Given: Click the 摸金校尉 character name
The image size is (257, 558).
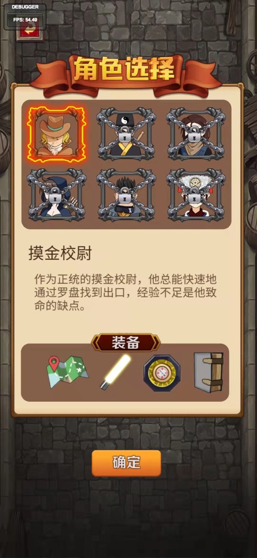Looking at the screenshot, I should [x=60, y=254].
